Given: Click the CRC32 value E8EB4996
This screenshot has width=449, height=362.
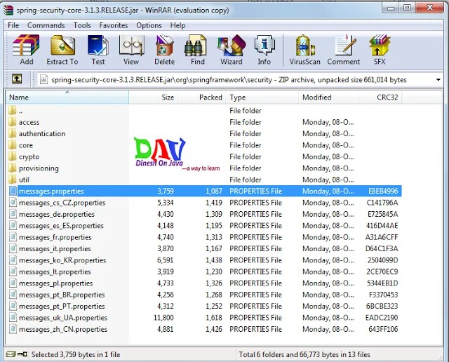Looking at the screenshot, I should click(383, 191).
